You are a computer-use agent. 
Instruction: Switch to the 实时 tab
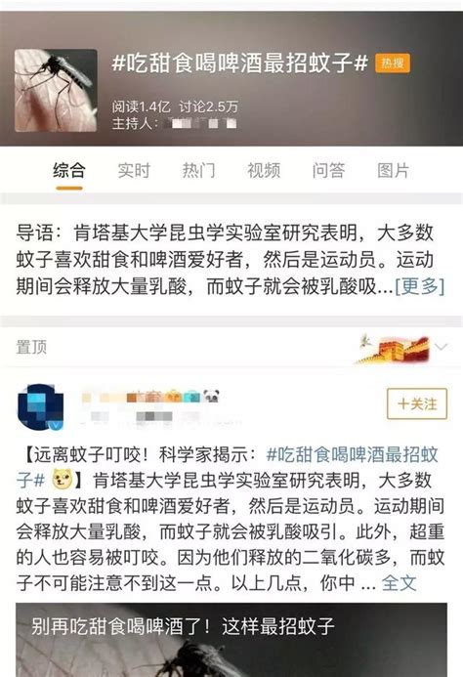point(134,170)
